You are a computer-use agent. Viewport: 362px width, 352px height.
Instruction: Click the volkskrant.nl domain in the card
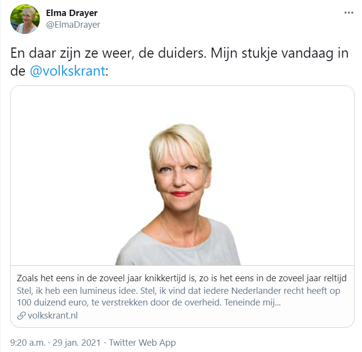[x=52, y=316]
